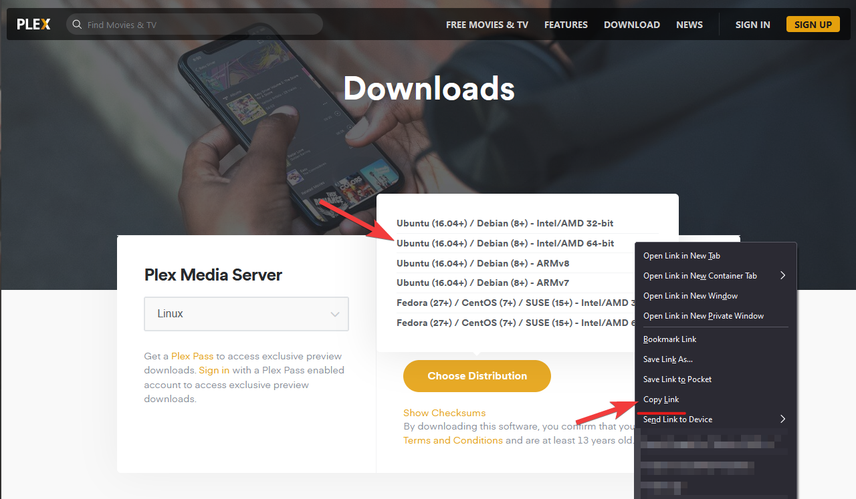856x499 pixels.
Task: Select Fedora CentOS SUSE Intel/AMD 64-bit option
Action: click(x=515, y=323)
